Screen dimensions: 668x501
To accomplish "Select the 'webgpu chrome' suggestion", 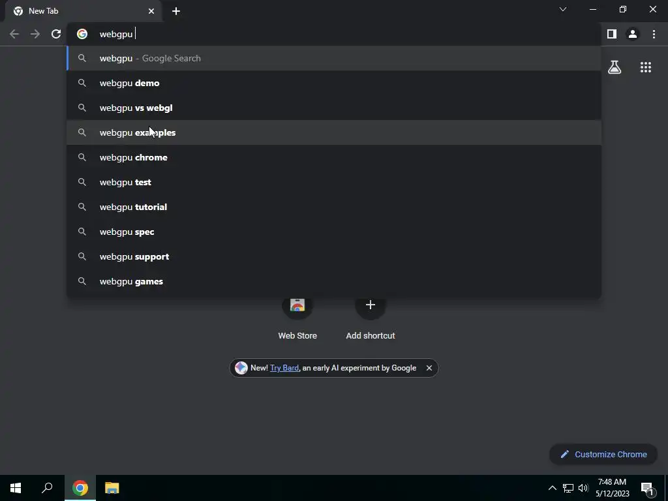I will tap(334, 157).
